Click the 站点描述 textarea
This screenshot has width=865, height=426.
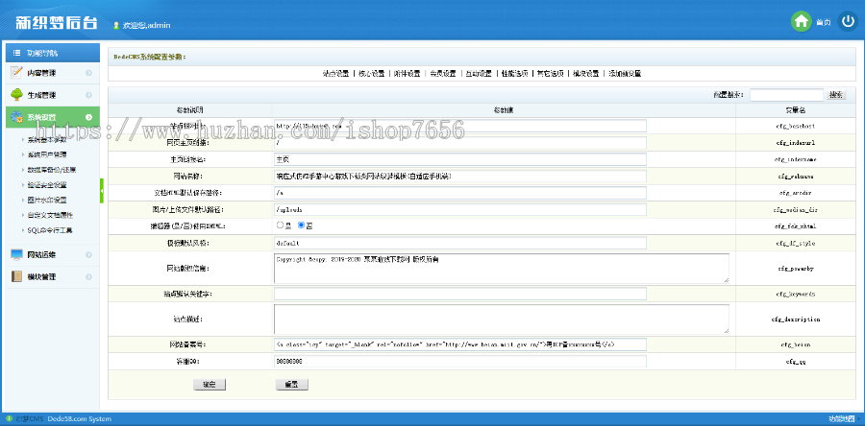point(502,319)
